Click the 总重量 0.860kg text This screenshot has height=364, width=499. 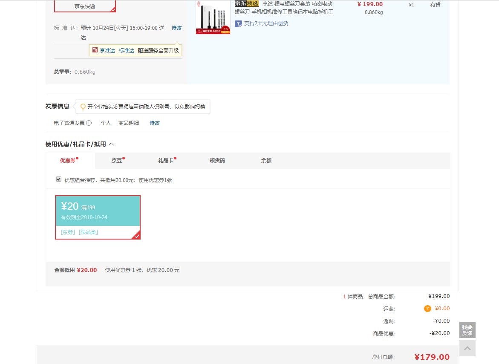point(75,72)
